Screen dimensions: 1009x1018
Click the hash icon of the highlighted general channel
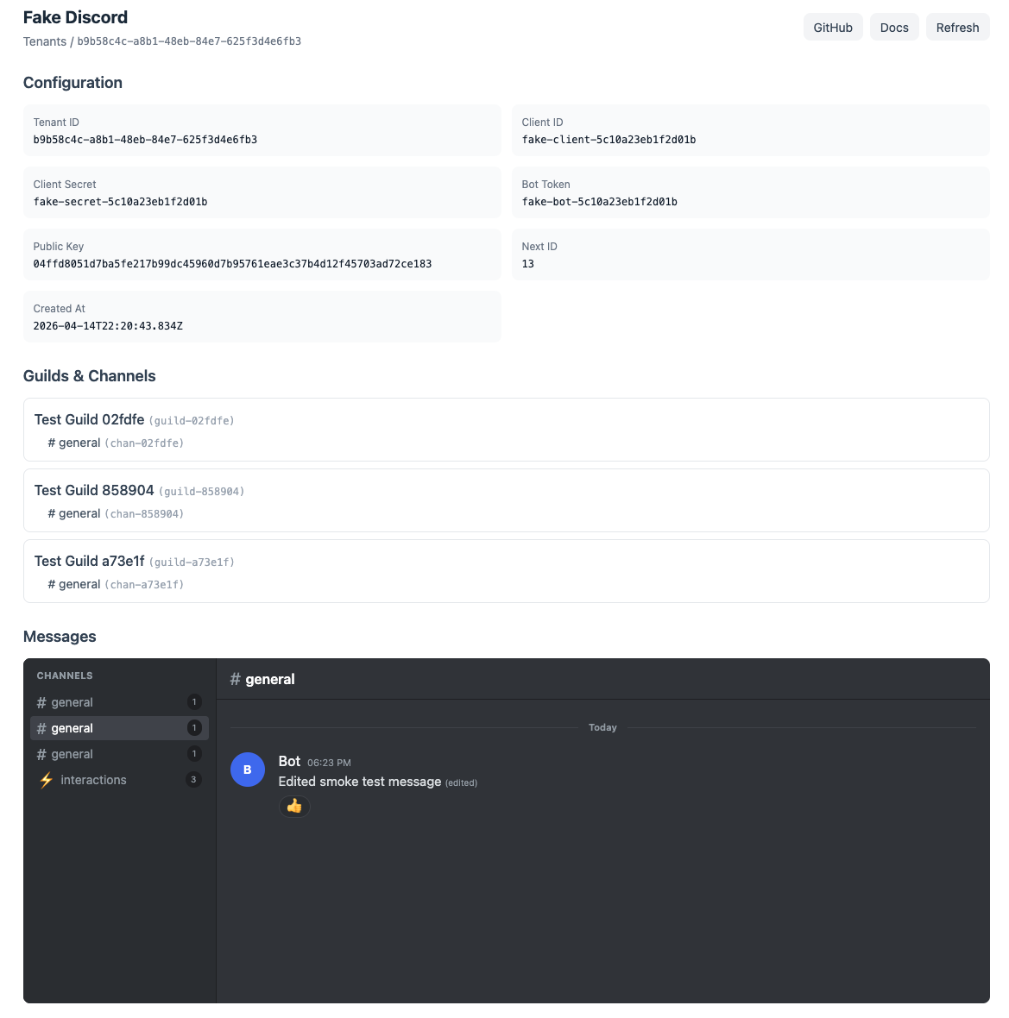click(41, 728)
